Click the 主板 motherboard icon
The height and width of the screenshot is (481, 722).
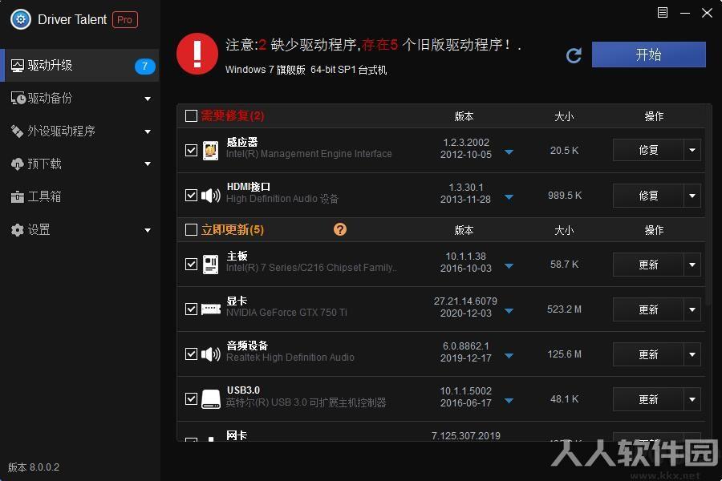[x=210, y=265]
